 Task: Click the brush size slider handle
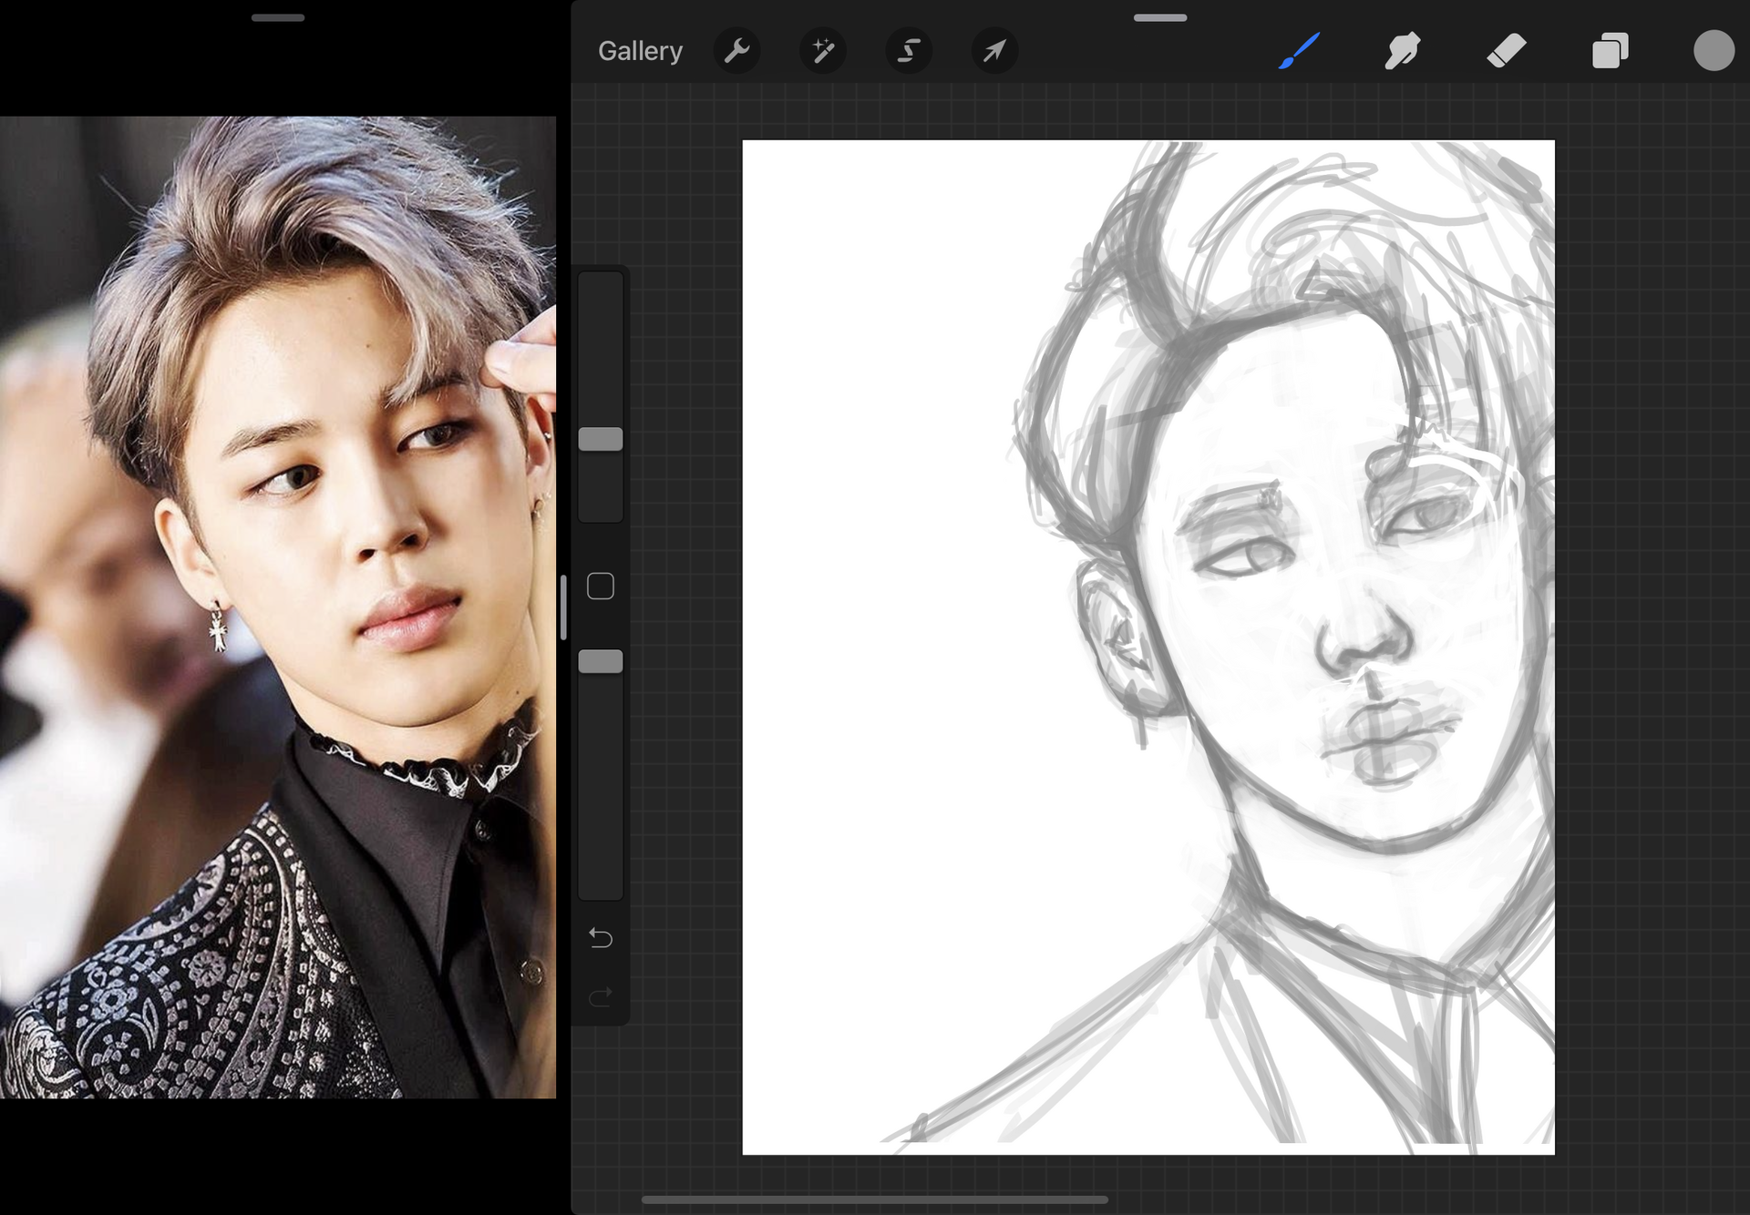[601, 439]
